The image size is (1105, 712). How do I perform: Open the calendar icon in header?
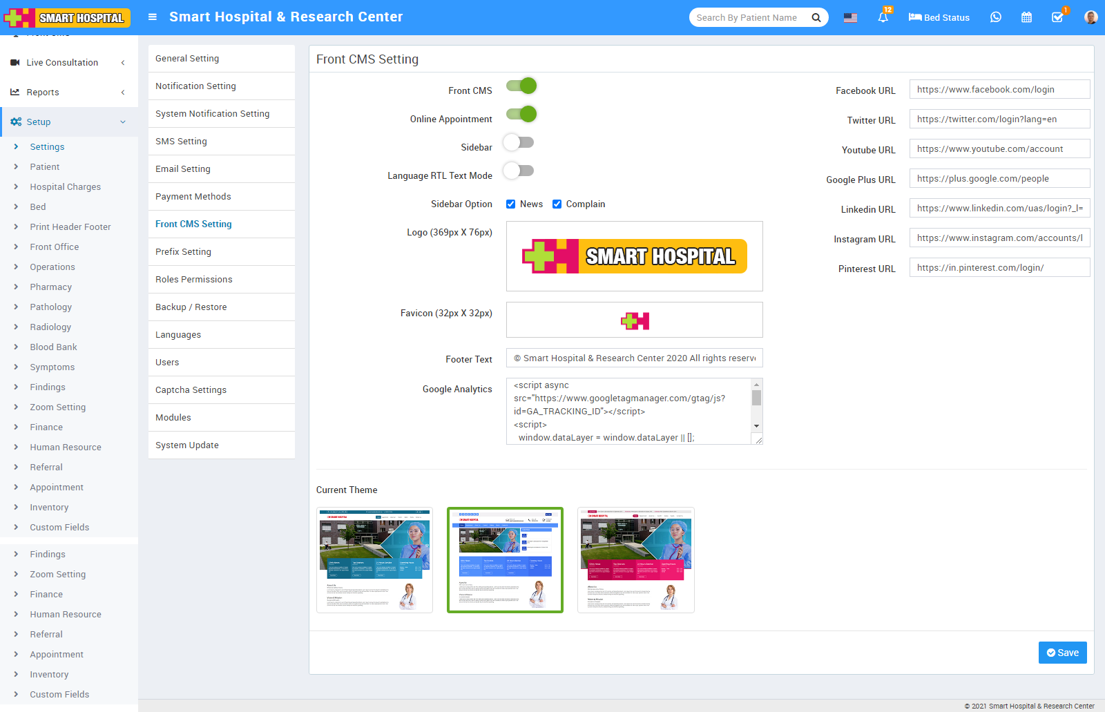point(1026,17)
